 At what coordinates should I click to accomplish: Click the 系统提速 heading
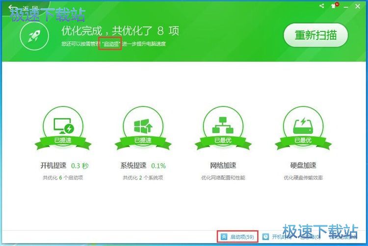(133, 166)
